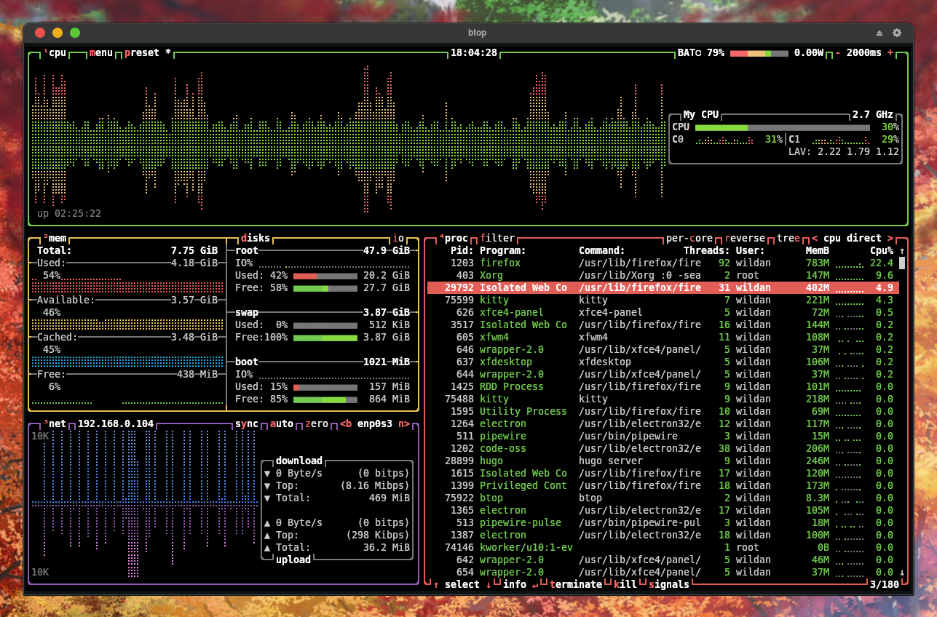Click kill in proc footer

coord(625,584)
